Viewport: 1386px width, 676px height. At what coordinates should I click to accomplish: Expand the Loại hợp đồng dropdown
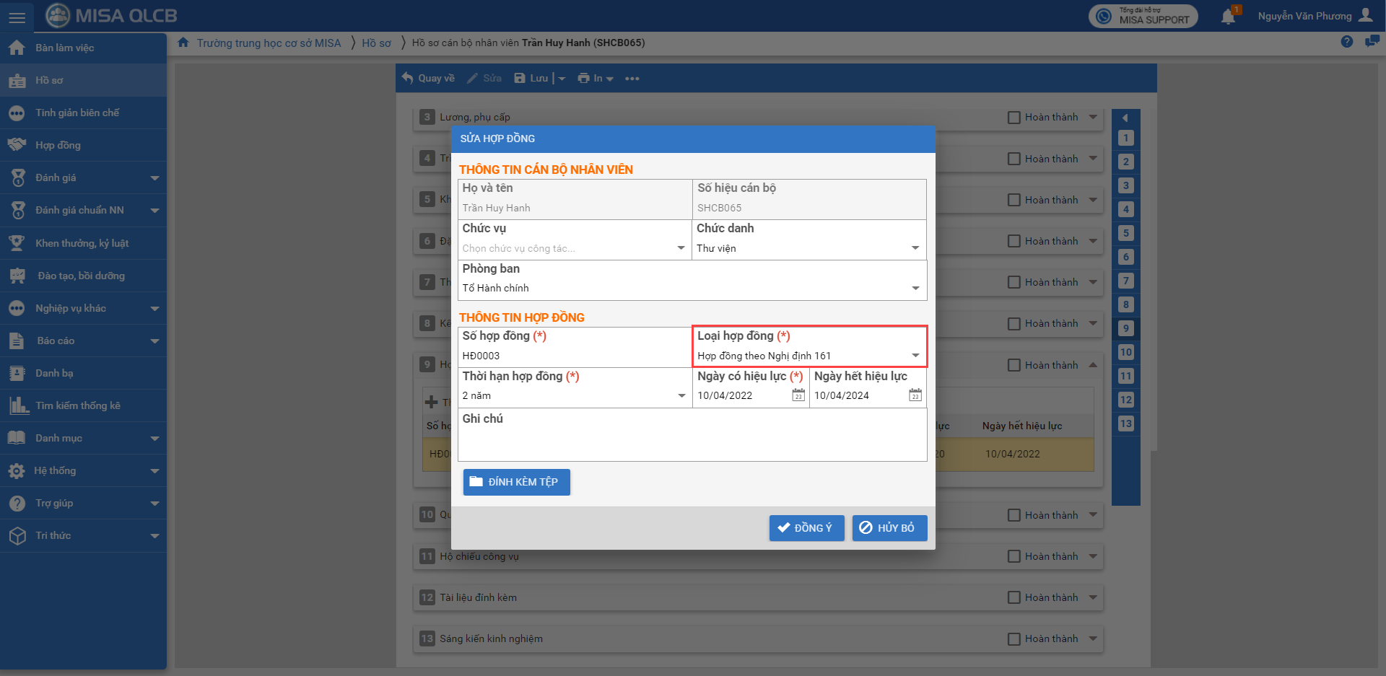(x=915, y=356)
